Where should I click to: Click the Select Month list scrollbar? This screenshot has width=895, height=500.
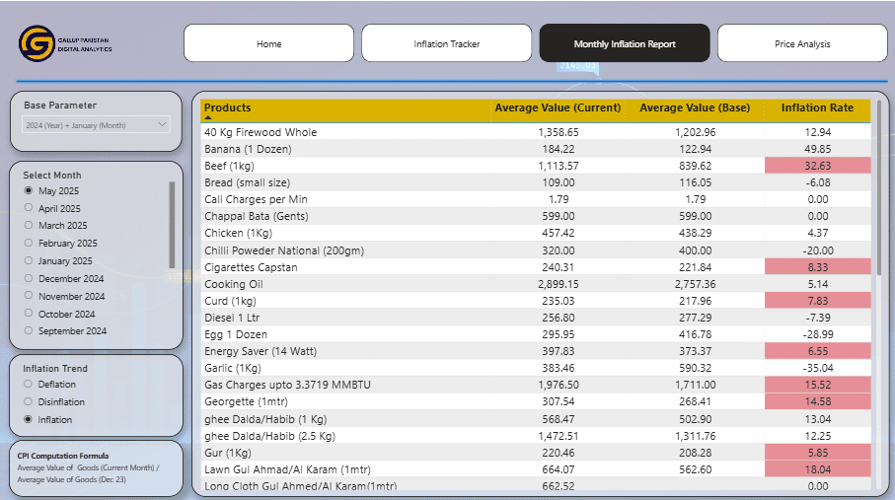pyautogui.click(x=172, y=225)
